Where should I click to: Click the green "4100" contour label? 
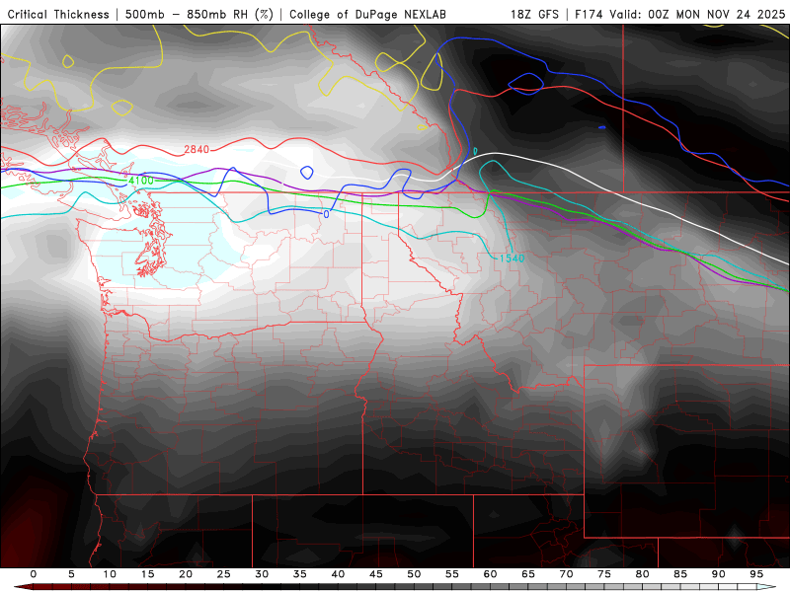[x=140, y=181]
